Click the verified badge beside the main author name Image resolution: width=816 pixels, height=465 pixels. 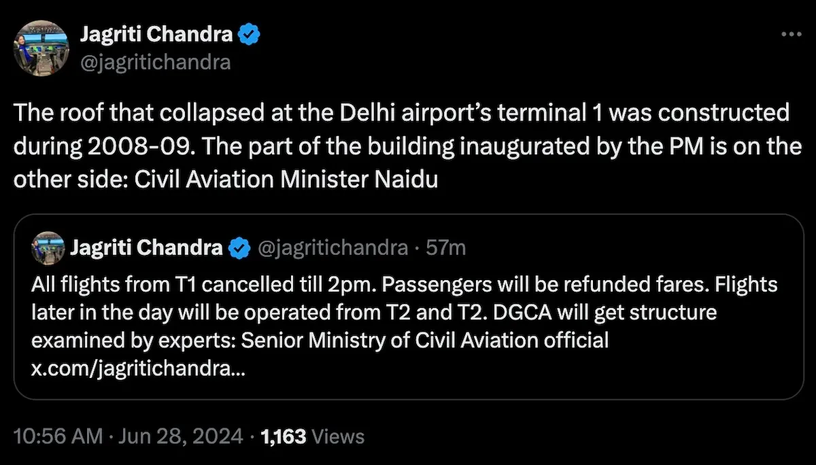point(249,35)
